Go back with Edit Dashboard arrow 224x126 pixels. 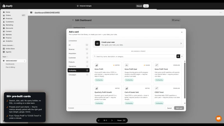pyautogui.click(x=73, y=20)
